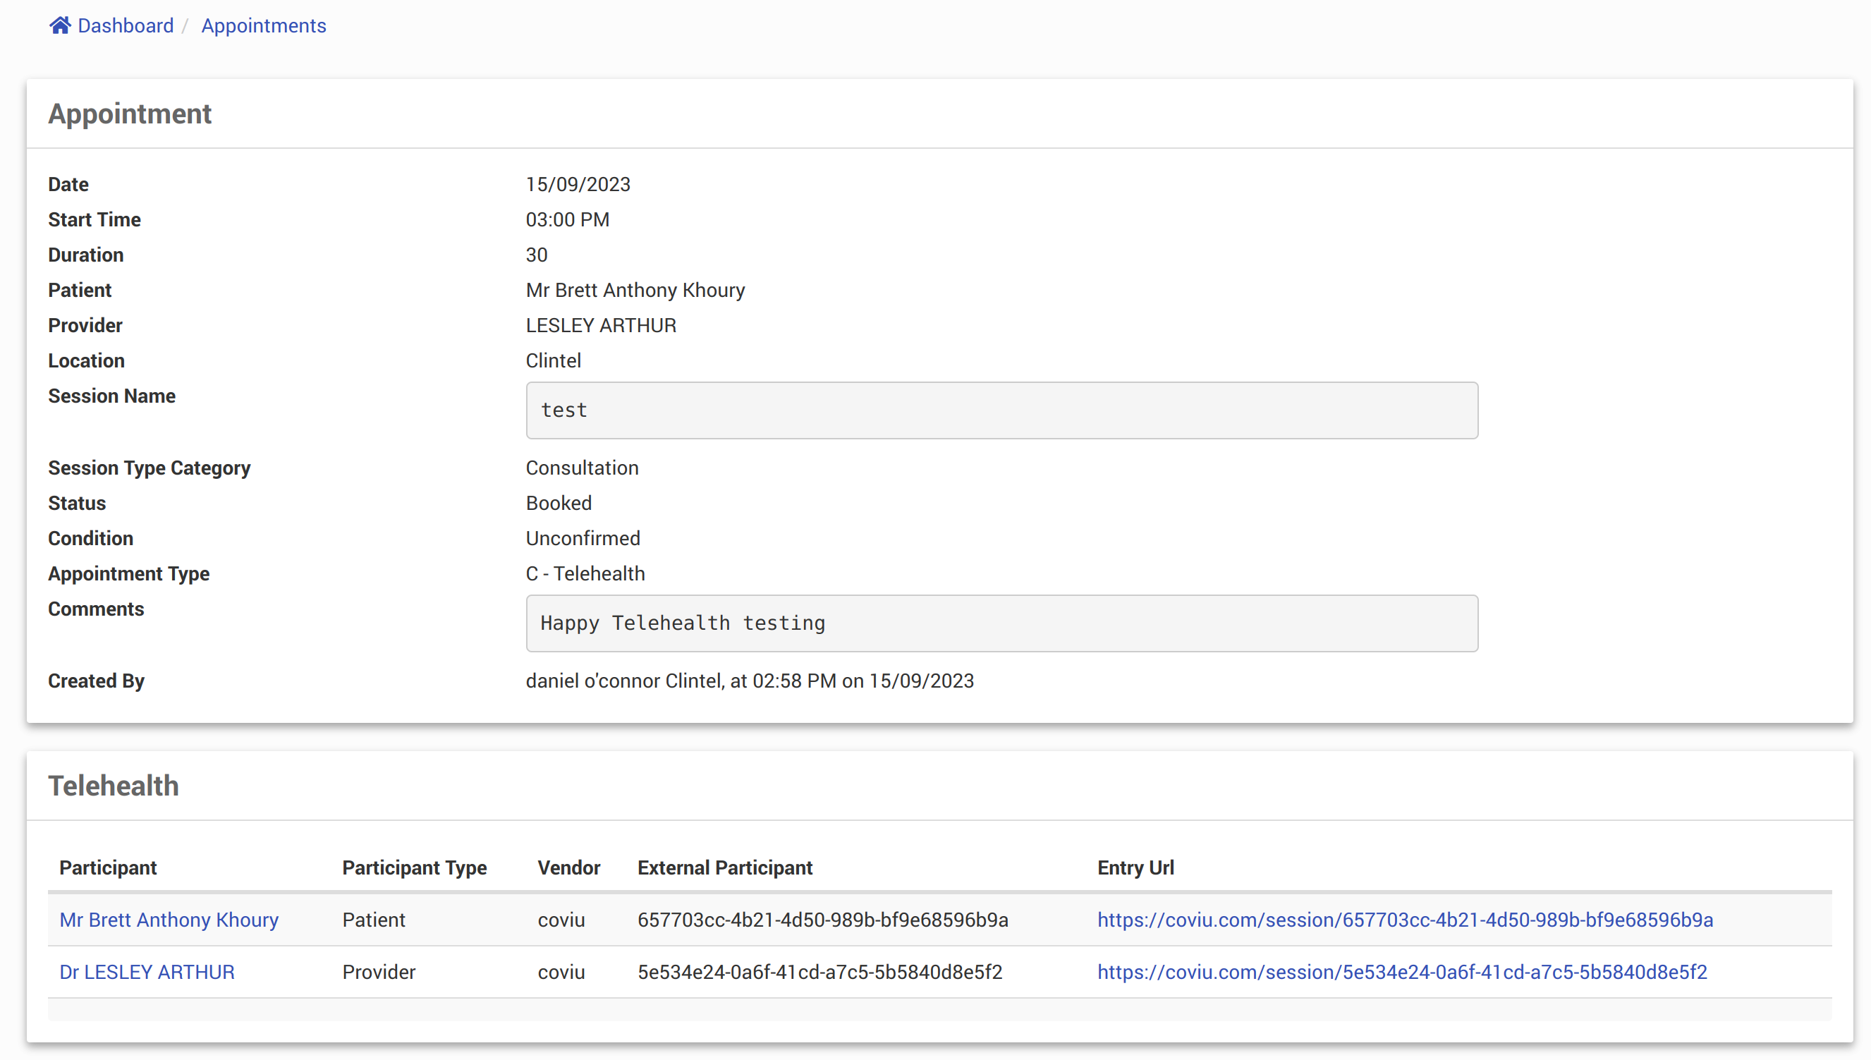Click the External Participant column header

click(724, 867)
